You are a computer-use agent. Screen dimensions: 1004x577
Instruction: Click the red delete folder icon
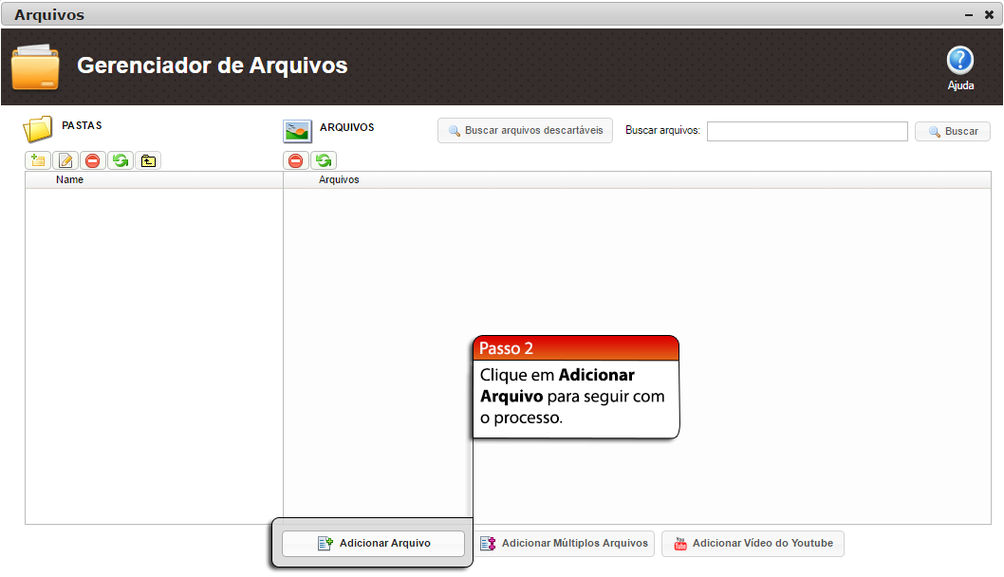coord(93,160)
